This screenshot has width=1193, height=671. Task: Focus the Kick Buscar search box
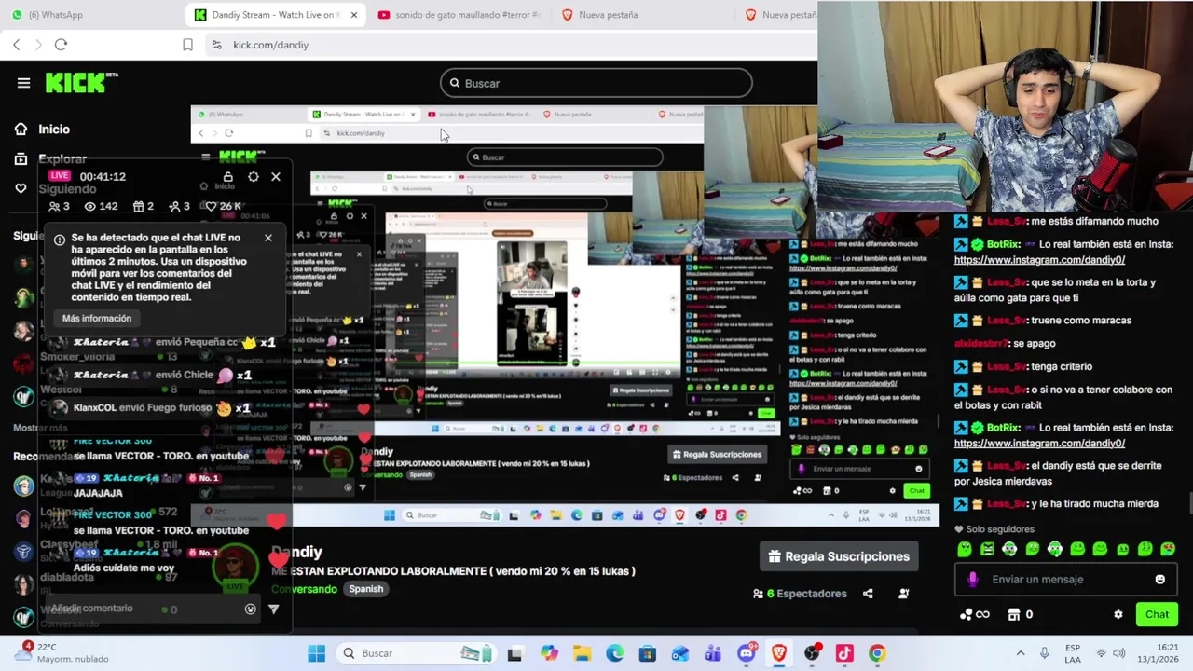(596, 83)
